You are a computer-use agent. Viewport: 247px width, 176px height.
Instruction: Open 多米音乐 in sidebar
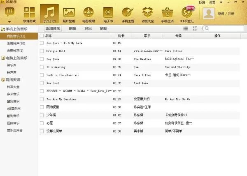point(13,94)
